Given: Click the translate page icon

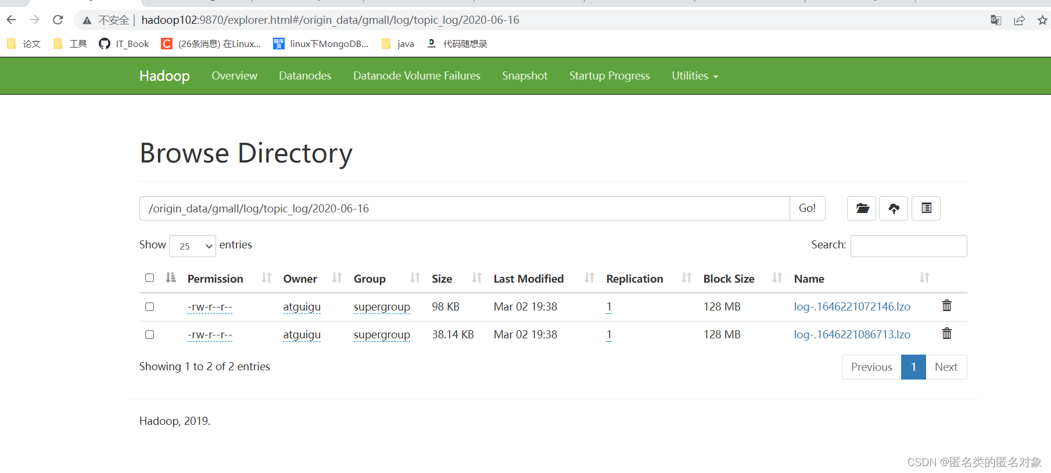Looking at the screenshot, I should pyautogui.click(x=996, y=20).
